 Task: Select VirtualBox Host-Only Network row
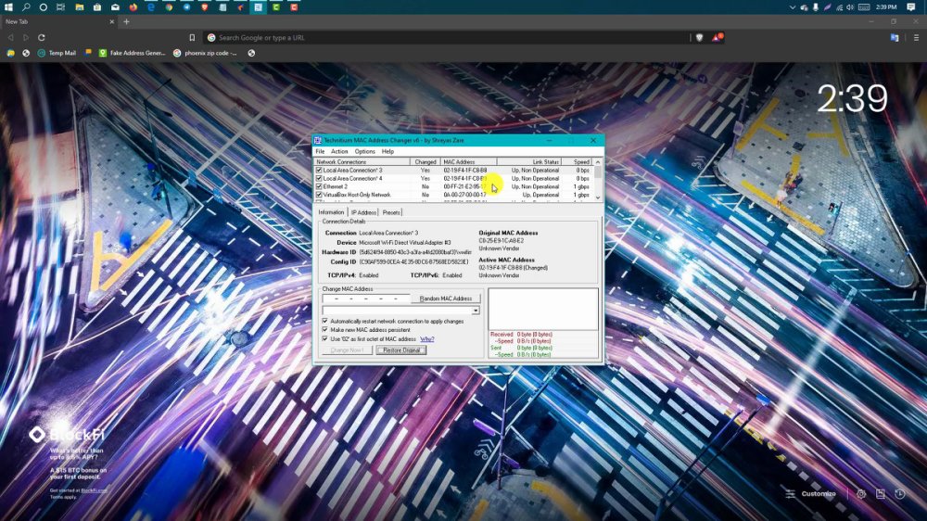click(453, 195)
